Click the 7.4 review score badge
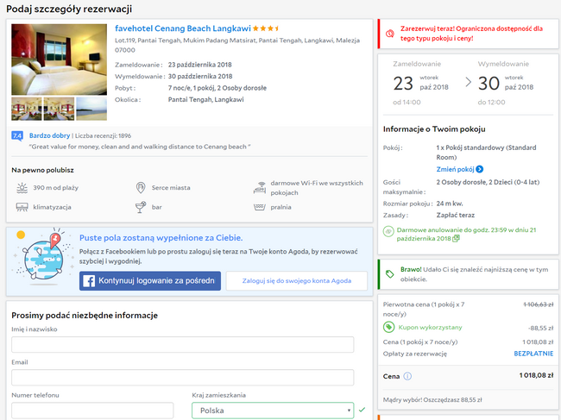 point(17,135)
